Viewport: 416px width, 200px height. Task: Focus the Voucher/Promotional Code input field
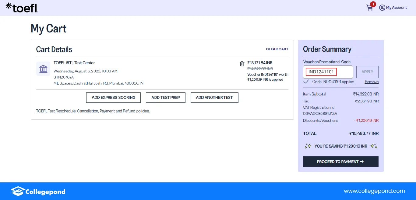tap(328, 72)
